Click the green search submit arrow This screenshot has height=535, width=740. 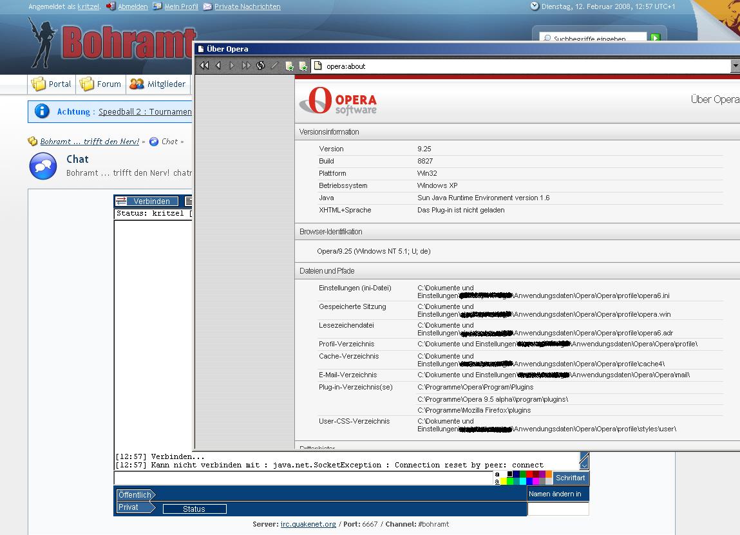[x=655, y=39]
